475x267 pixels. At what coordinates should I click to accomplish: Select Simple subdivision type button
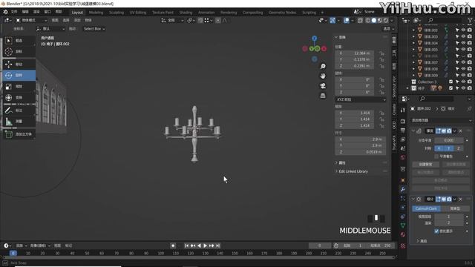tap(455, 208)
